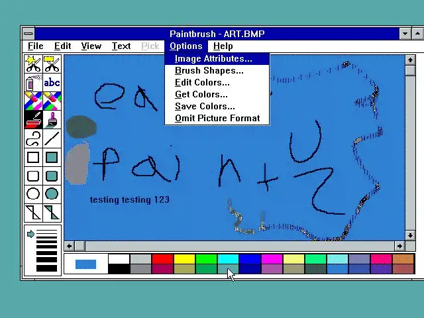424x318 pixels.
Task: Pick the bright red color swatch
Action: pyautogui.click(x=162, y=259)
